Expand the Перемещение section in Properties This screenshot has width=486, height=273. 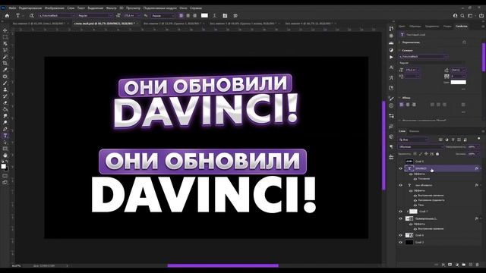coord(399,42)
